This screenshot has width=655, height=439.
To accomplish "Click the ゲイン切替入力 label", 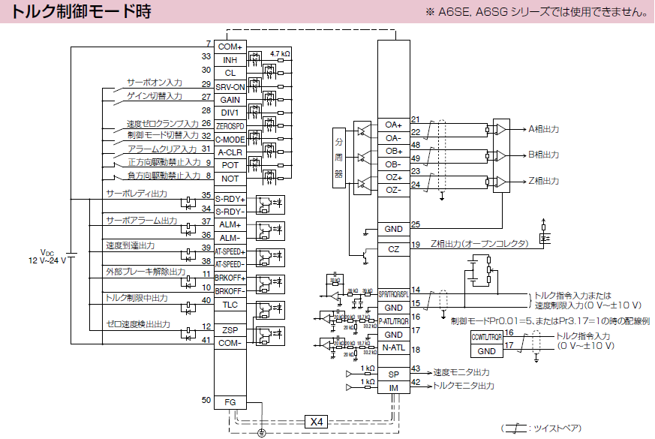I will [155, 96].
